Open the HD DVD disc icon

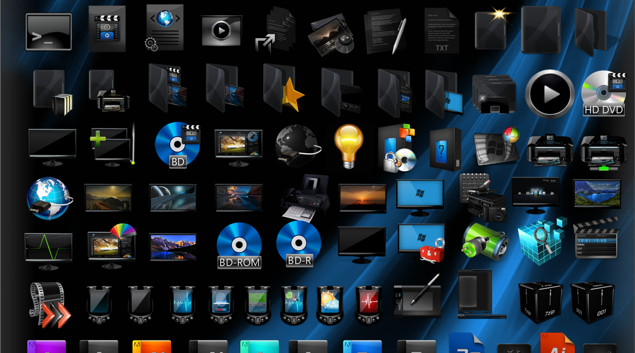click(603, 93)
